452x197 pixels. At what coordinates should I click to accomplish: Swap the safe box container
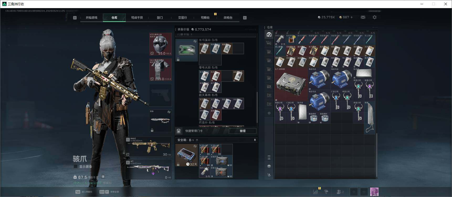tap(195, 146)
